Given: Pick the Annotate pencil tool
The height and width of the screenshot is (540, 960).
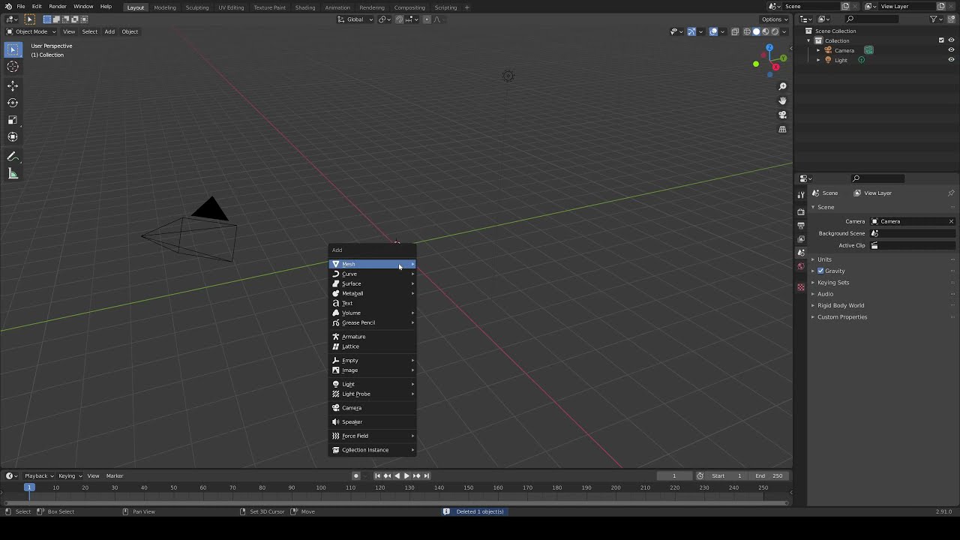Looking at the screenshot, I should point(13,157).
